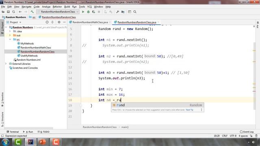Expand the out folder

pos(10,35)
